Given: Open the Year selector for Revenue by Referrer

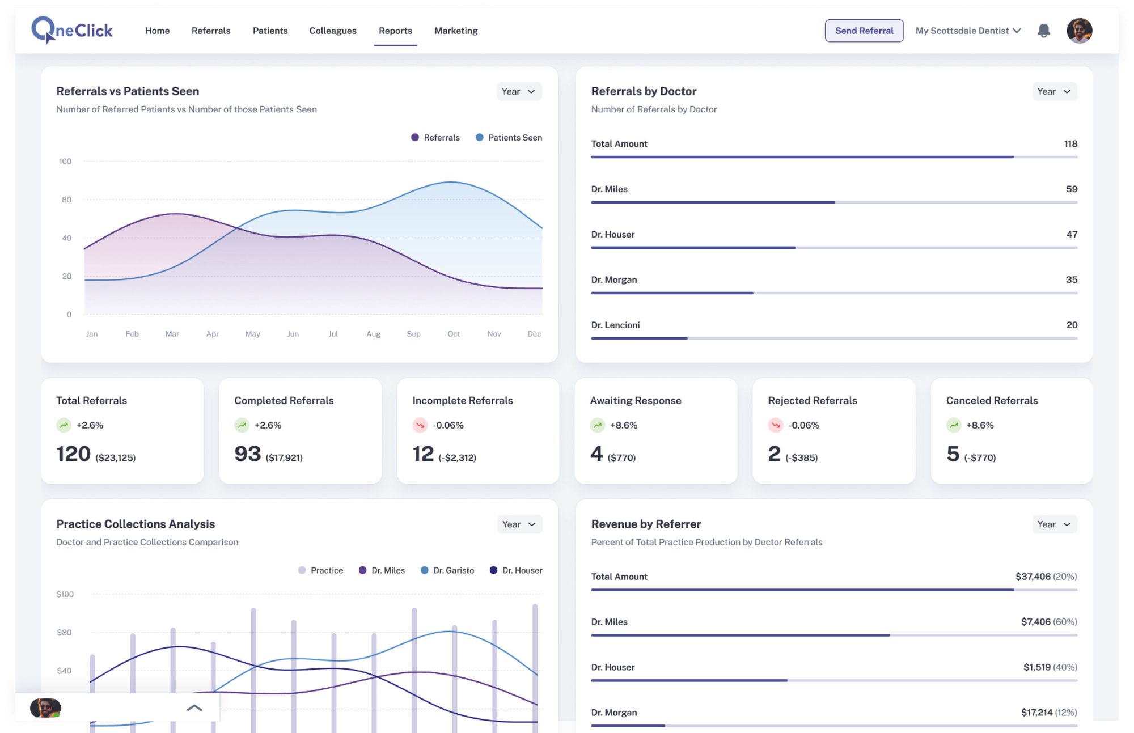Looking at the screenshot, I should click(x=1054, y=524).
